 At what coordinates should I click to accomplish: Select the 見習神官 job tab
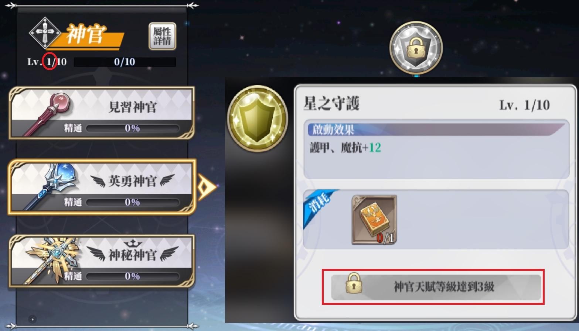102,113
